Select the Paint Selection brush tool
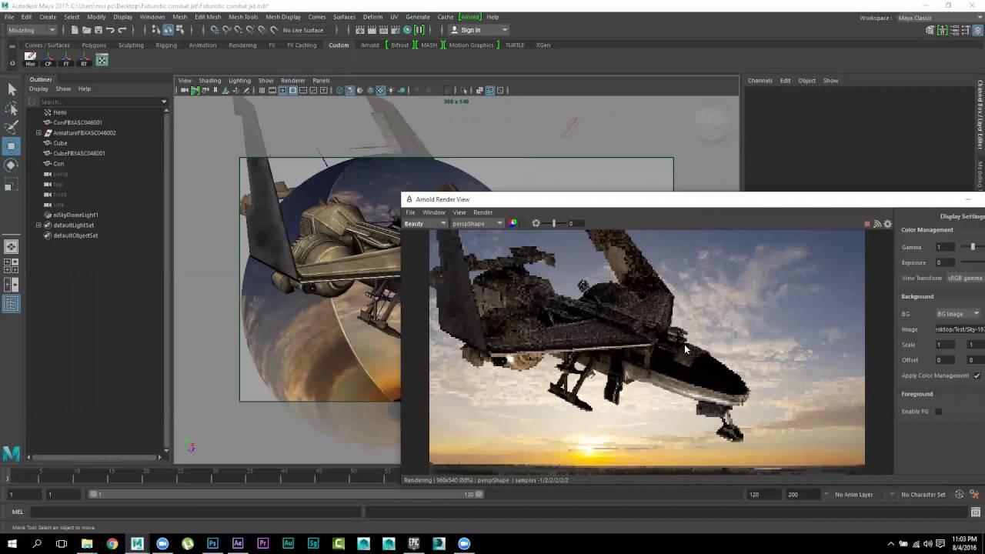 click(x=11, y=127)
